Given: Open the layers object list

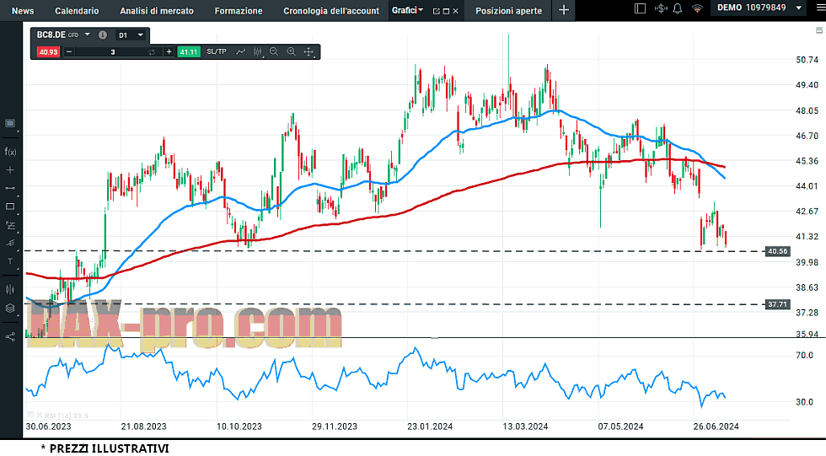Looking at the screenshot, I should click(x=10, y=308).
